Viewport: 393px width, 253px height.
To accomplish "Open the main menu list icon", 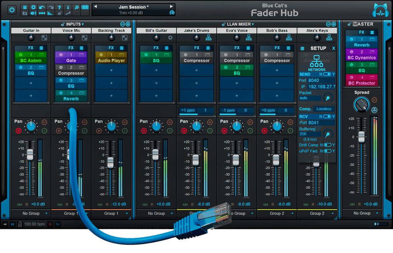I will (x=25, y=7).
